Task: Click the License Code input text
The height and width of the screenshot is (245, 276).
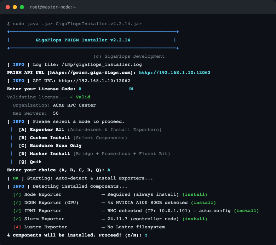Action: pyautogui.click(x=106, y=89)
